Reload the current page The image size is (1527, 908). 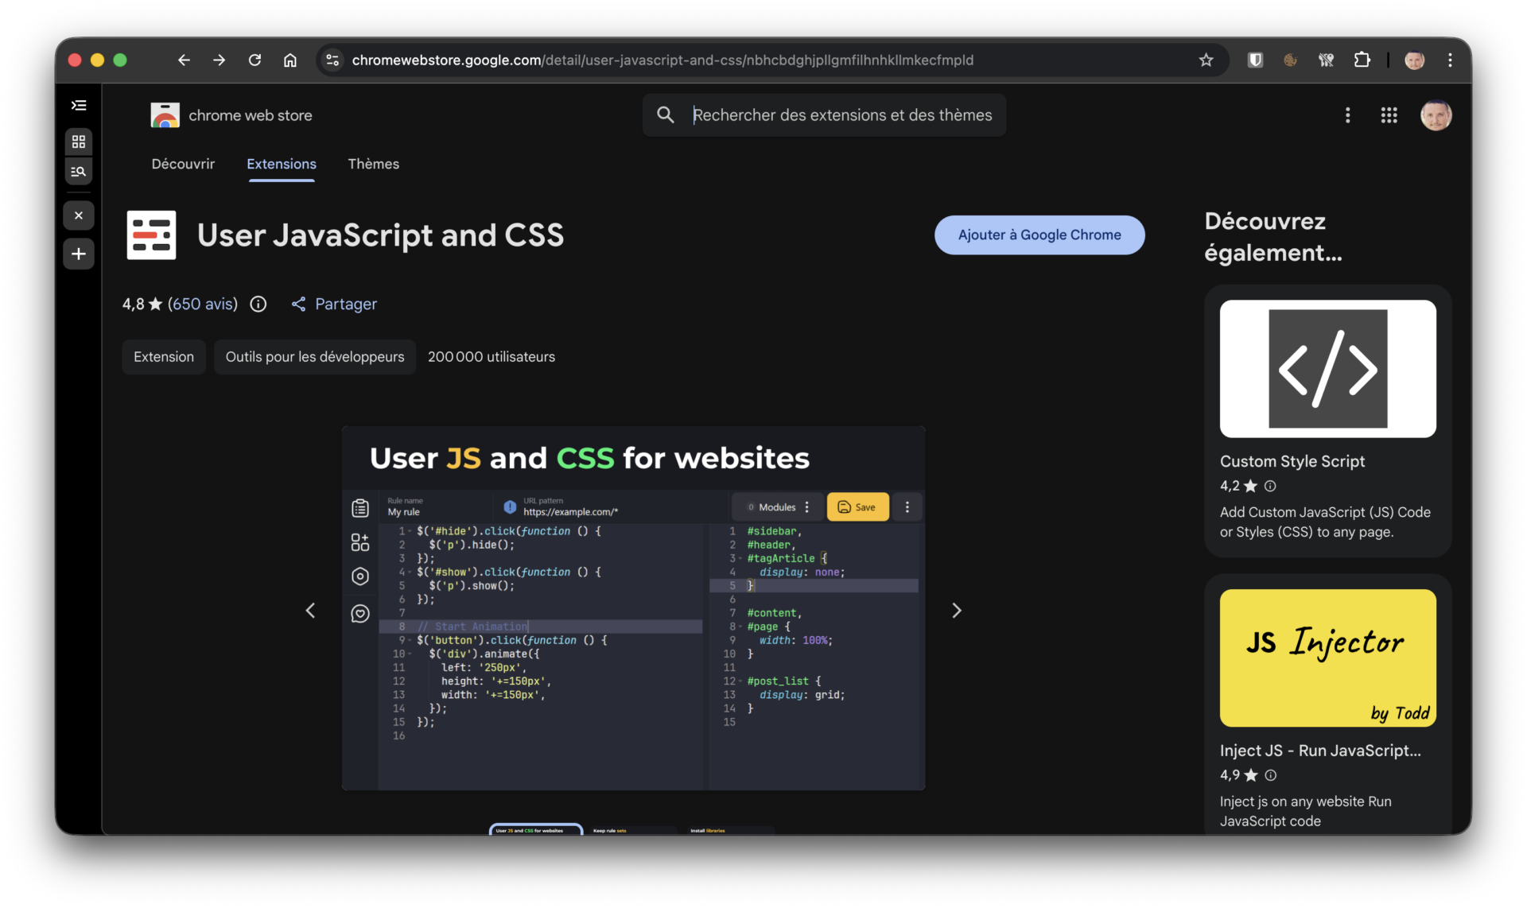[x=254, y=60]
